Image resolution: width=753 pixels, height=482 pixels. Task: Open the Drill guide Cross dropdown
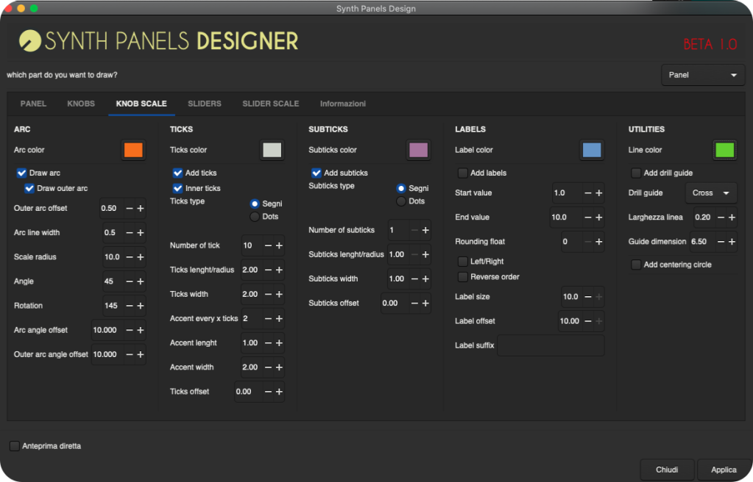[710, 193]
